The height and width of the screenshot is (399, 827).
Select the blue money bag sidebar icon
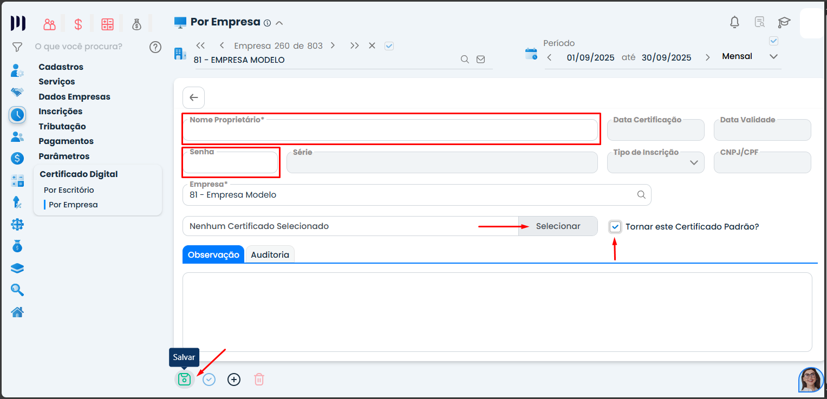[x=17, y=246]
